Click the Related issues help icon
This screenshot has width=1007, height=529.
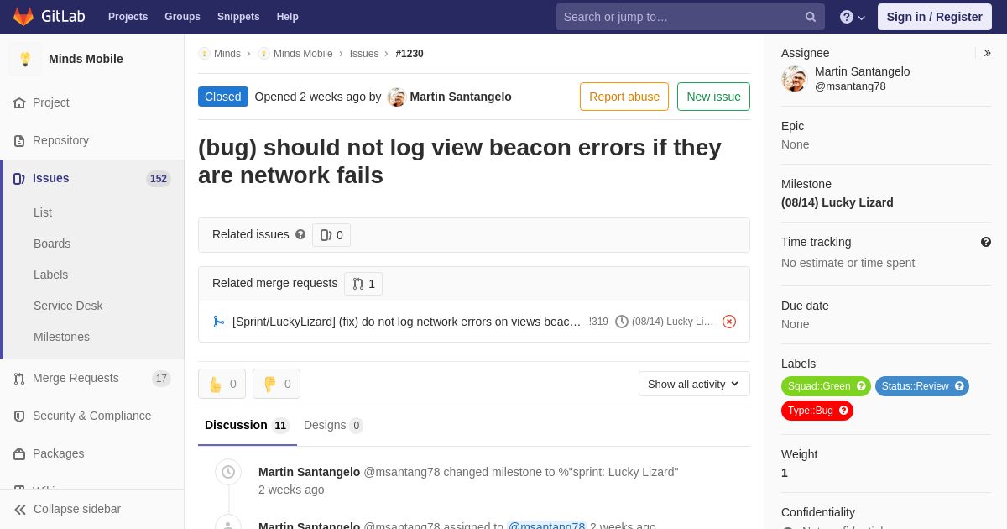coord(300,235)
